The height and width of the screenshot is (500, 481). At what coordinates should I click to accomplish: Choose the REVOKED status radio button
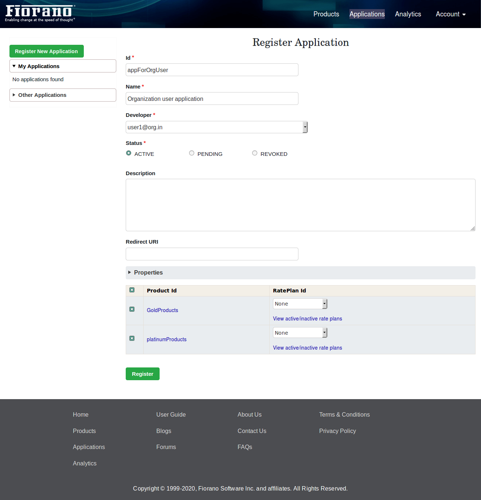255,153
